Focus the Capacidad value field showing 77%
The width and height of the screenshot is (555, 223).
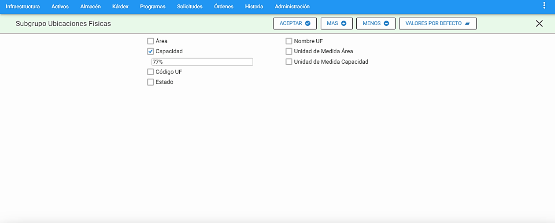point(202,62)
